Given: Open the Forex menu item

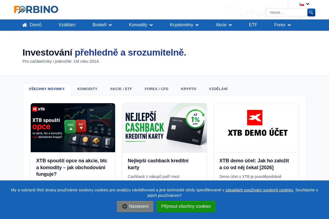Looking at the screenshot, I should click(280, 25).
